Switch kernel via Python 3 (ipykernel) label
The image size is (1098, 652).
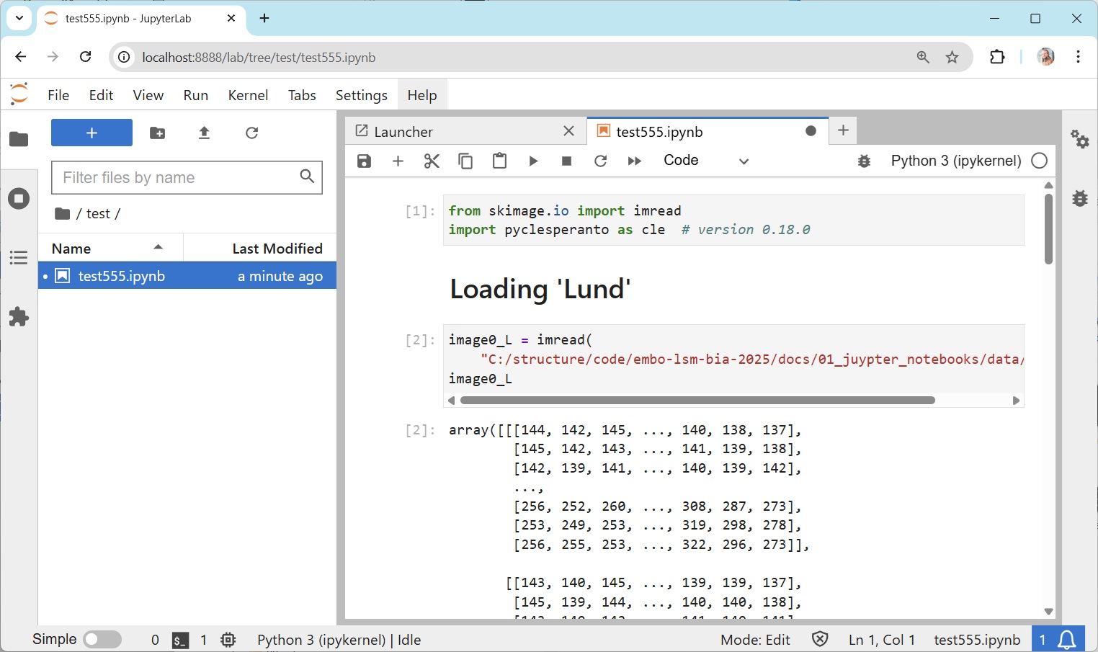tap(956, 161)
